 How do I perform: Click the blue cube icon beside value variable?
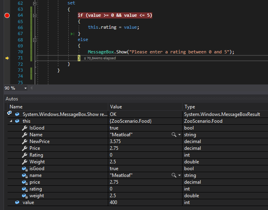(17, 202)
